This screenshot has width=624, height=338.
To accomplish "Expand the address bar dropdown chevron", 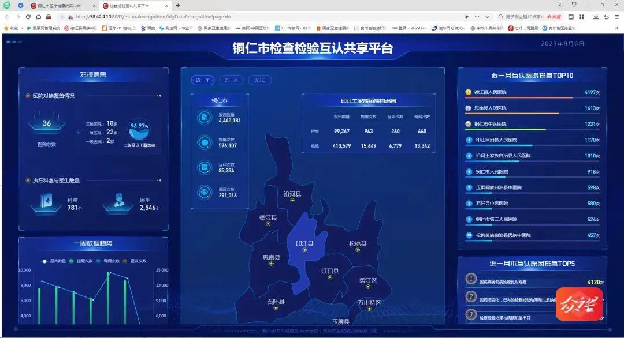I will click(487, 17).
